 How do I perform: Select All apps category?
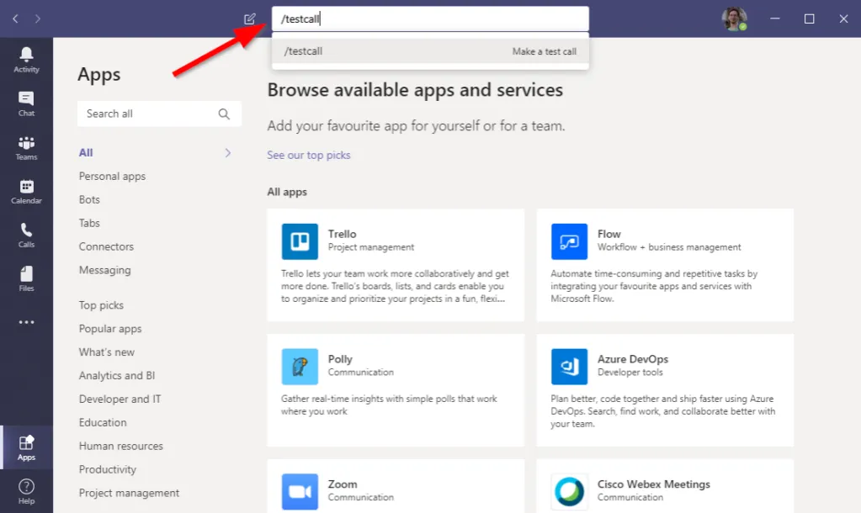(x=86, y=152)
